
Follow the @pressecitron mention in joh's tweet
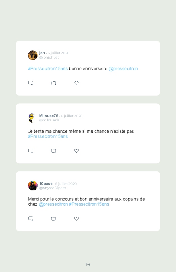(x=123, y=69)
